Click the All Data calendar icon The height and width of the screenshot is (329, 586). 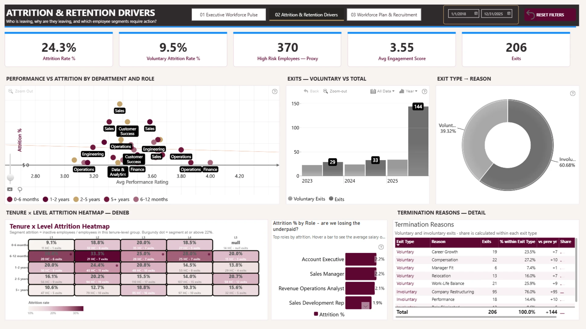pos(373,91)
